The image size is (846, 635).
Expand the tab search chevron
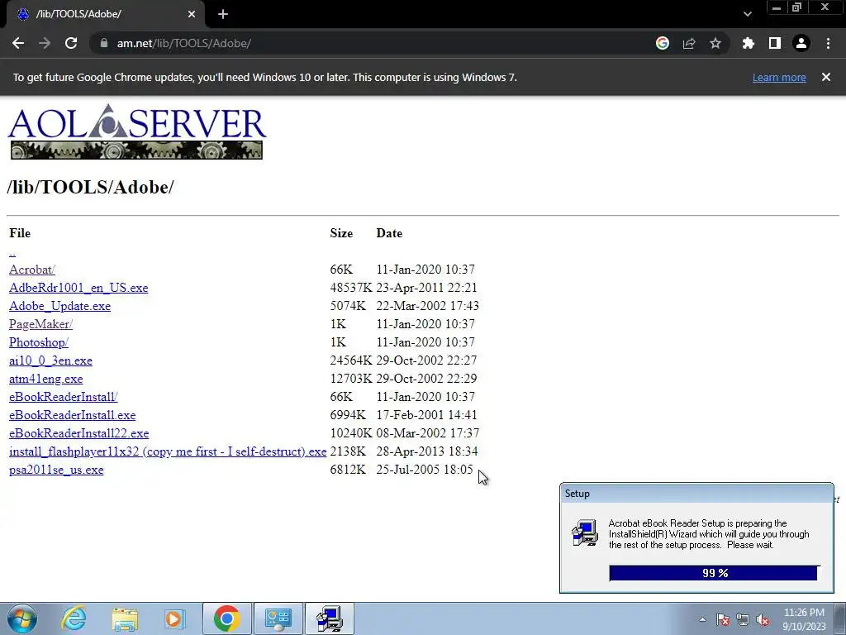[747, 15]
